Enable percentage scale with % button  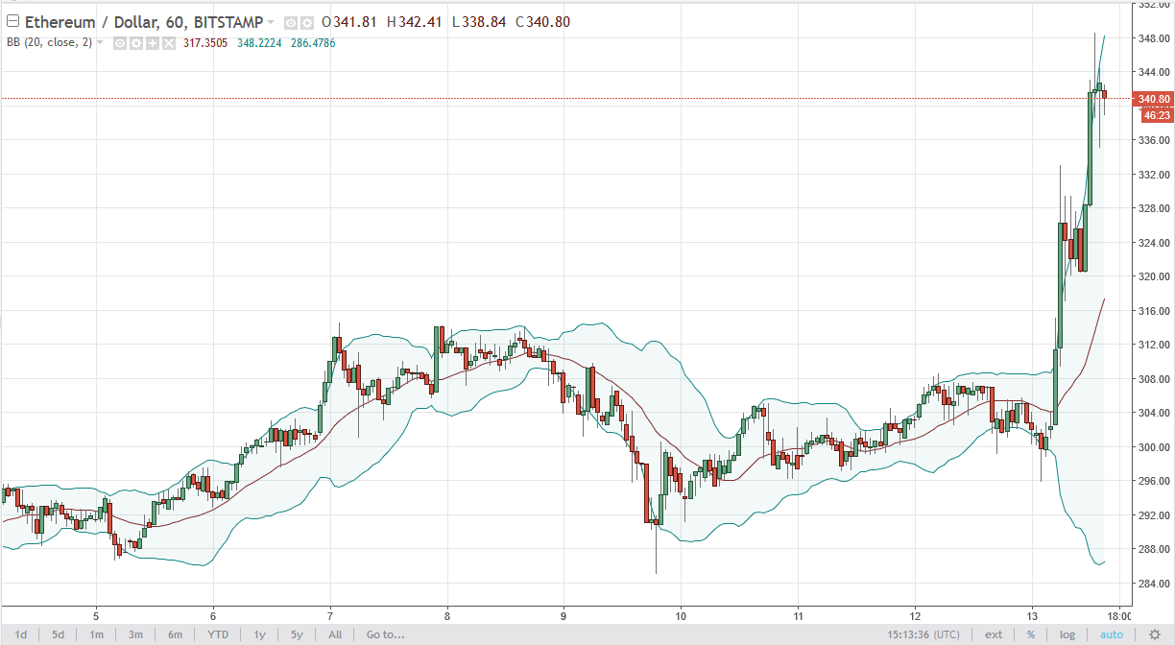(x=1030, y=634)
